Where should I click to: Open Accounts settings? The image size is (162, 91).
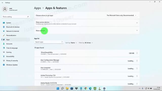click(9, 44)
